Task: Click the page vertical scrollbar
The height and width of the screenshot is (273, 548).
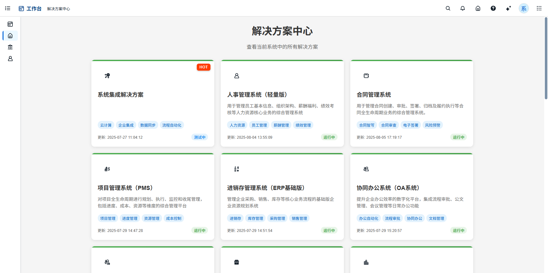Action: [x=546, y=59]
